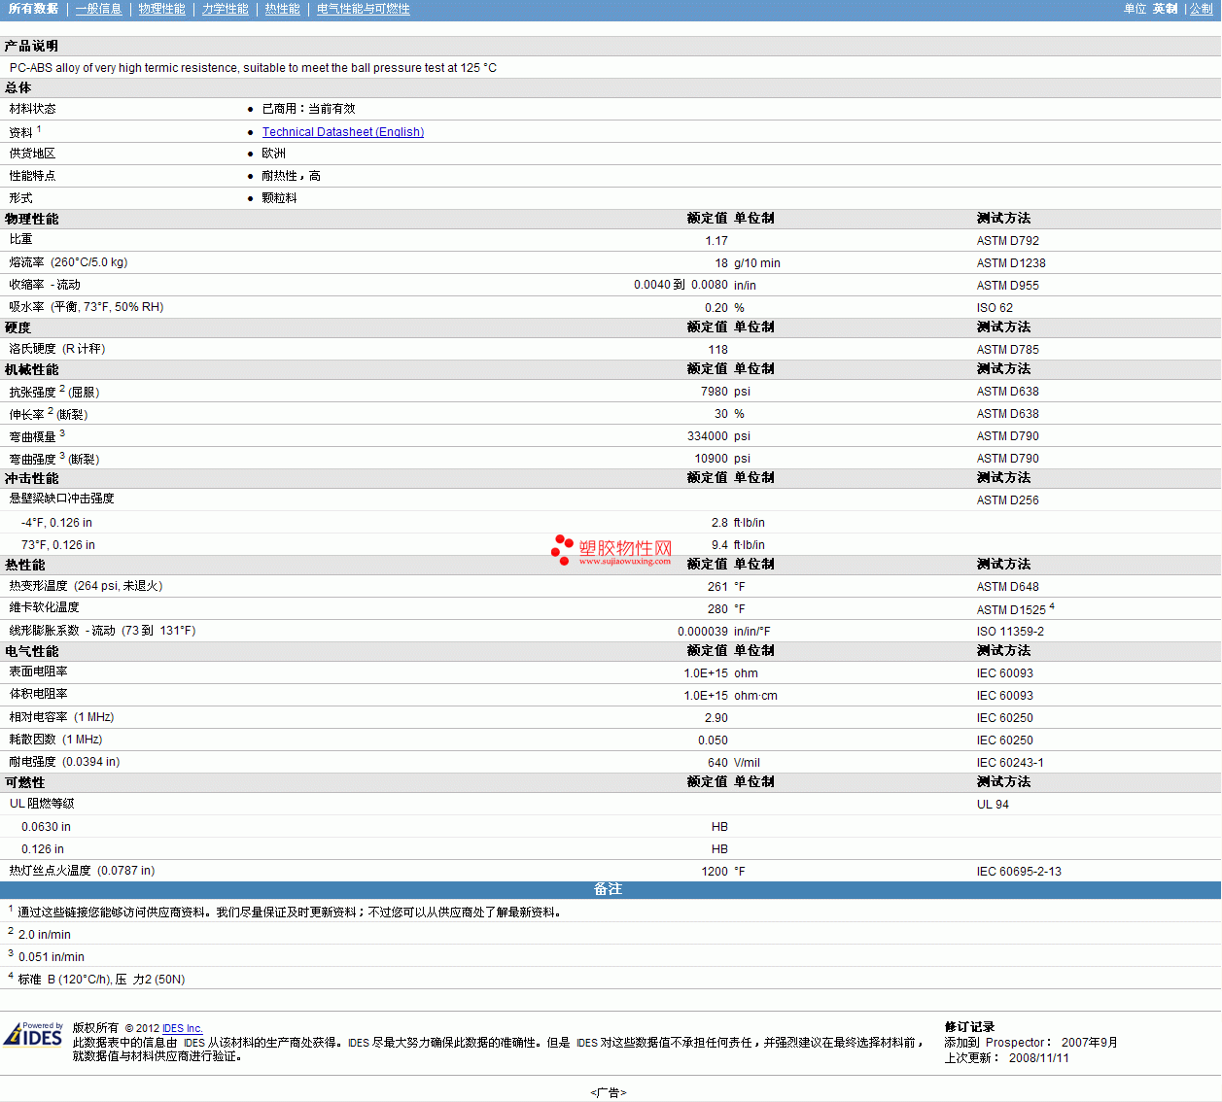Click ASTM D792 test method text

pos(1008,241)
